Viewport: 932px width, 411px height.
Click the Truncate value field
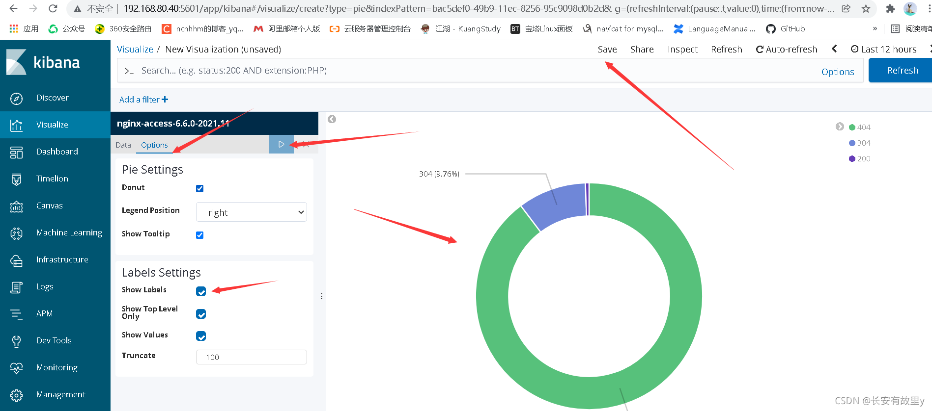click(252, 357)
